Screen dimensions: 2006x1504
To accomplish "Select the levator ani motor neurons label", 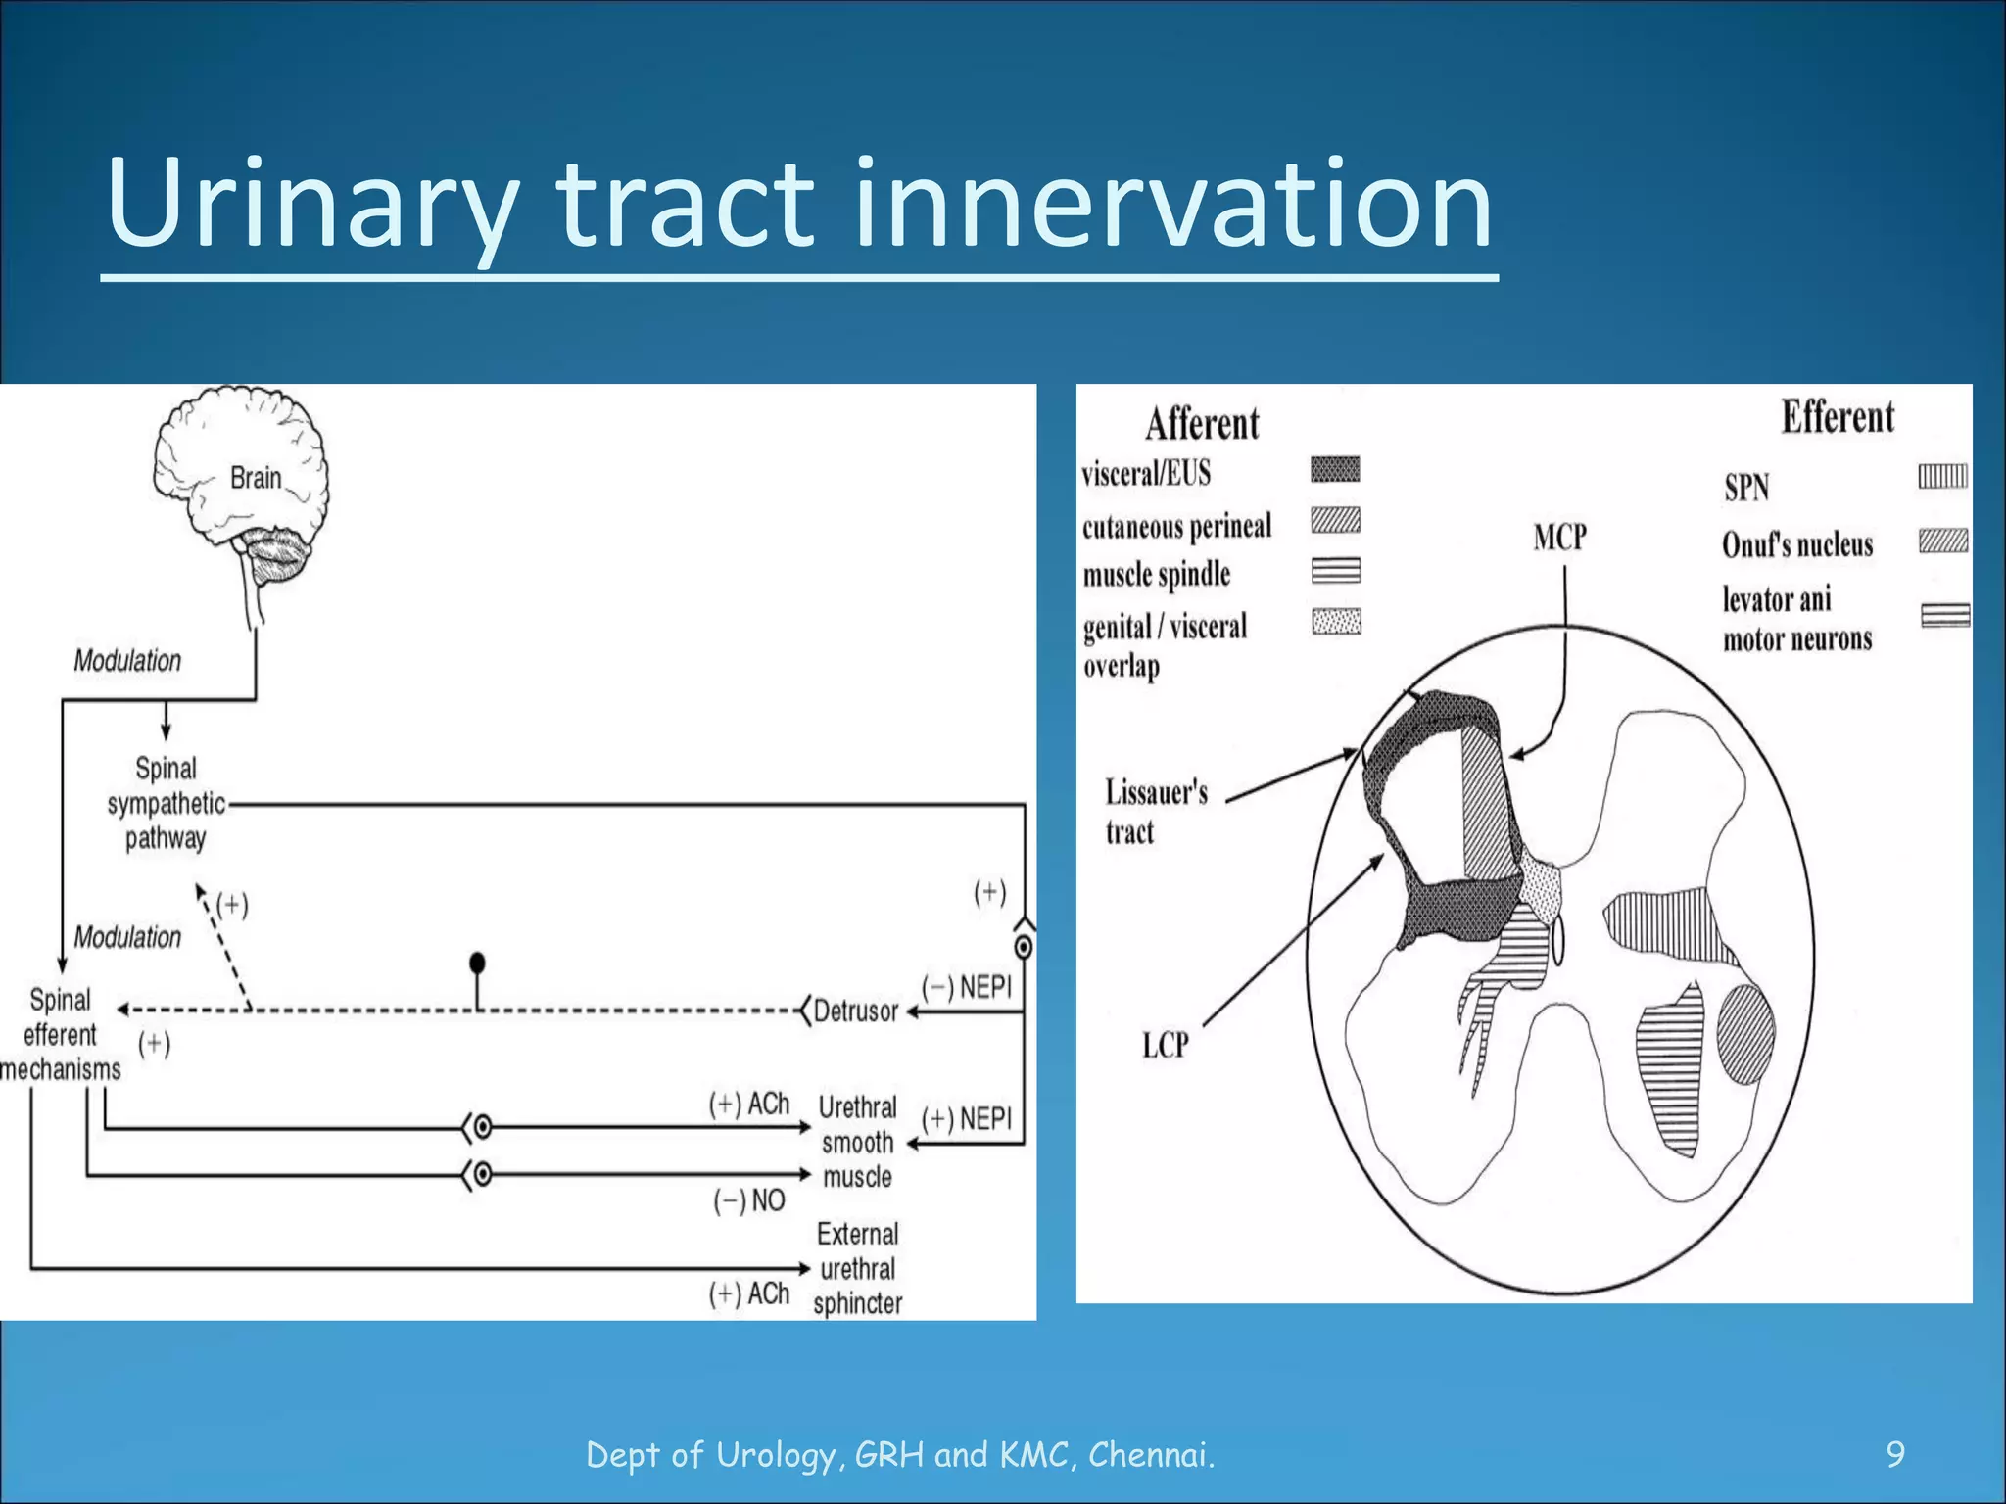I will pos(1797,619).
